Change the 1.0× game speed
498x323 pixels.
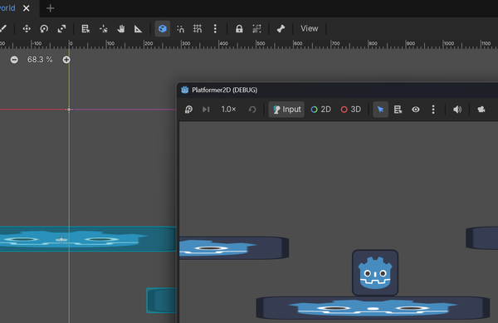coord(229,110)
